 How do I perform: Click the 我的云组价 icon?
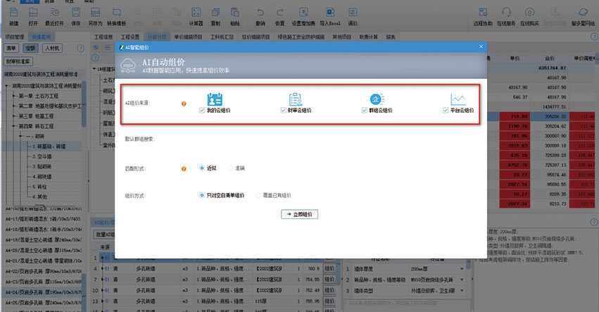pyautogui.click(x=215, y=99)
